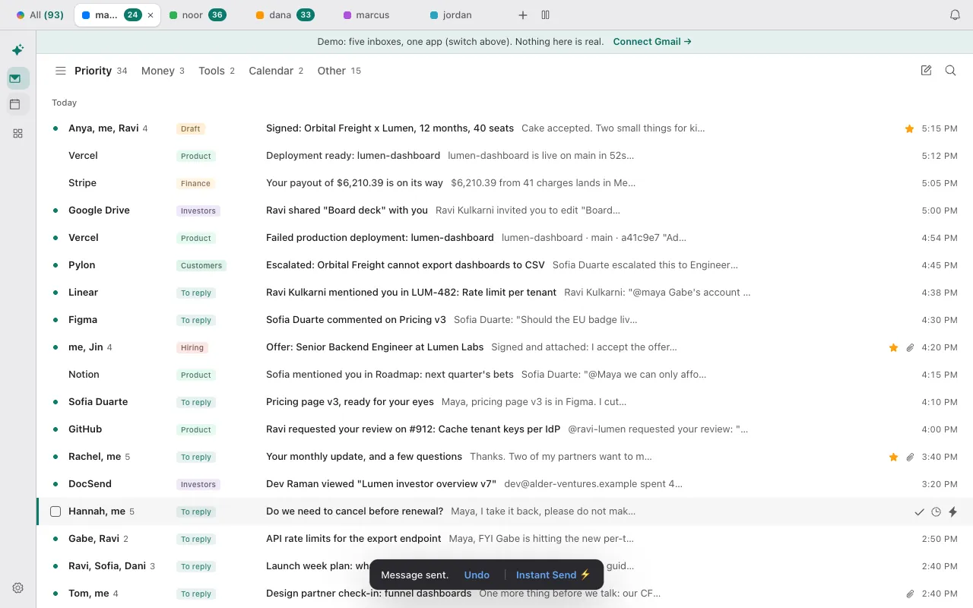The height and width of the screenshot is (608, 973).
Task: Toggle star on Senior Backend Engineer offer
Action: click(893, 348)
